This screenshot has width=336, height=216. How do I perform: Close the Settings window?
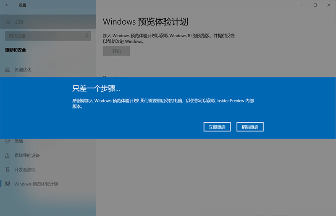(x=329, y=5)
